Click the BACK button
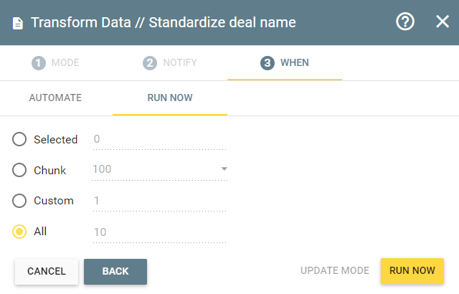 tap(115, 272)
